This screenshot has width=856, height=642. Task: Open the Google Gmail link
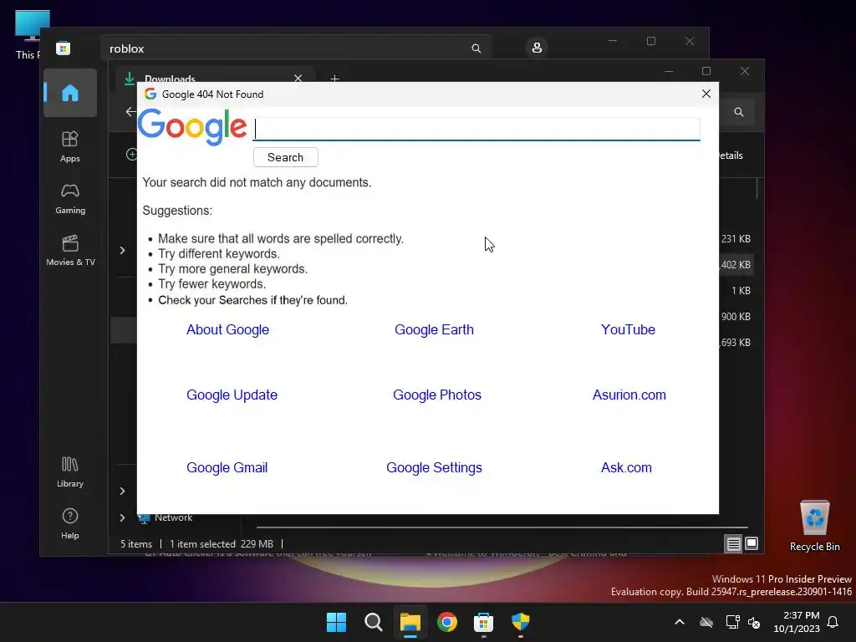[227, 467]
